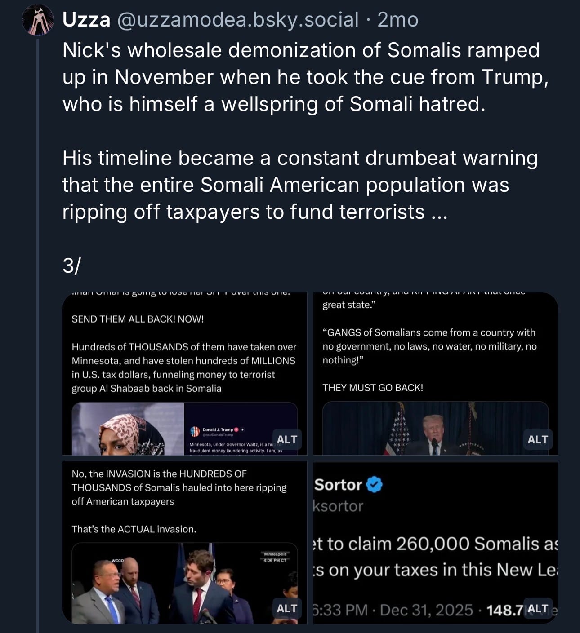Click the Donald J. Trump quoted-post avatar

[195, 431]
